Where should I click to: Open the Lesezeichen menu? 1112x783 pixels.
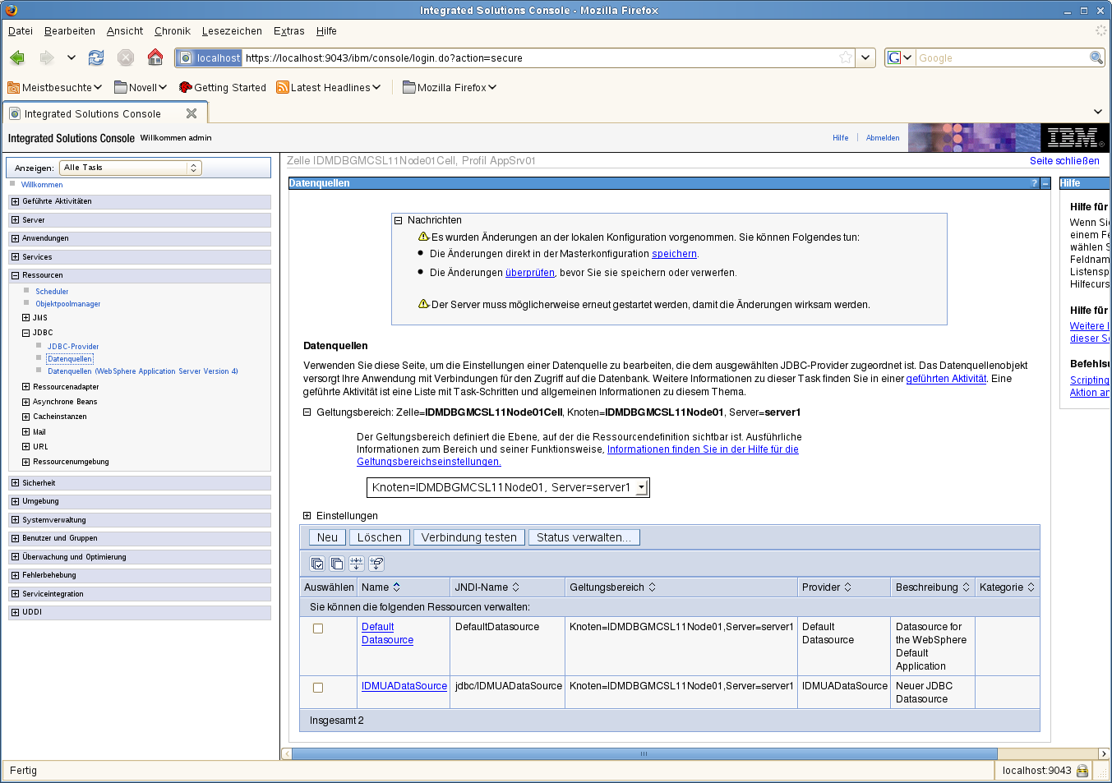tap(232, 31)
